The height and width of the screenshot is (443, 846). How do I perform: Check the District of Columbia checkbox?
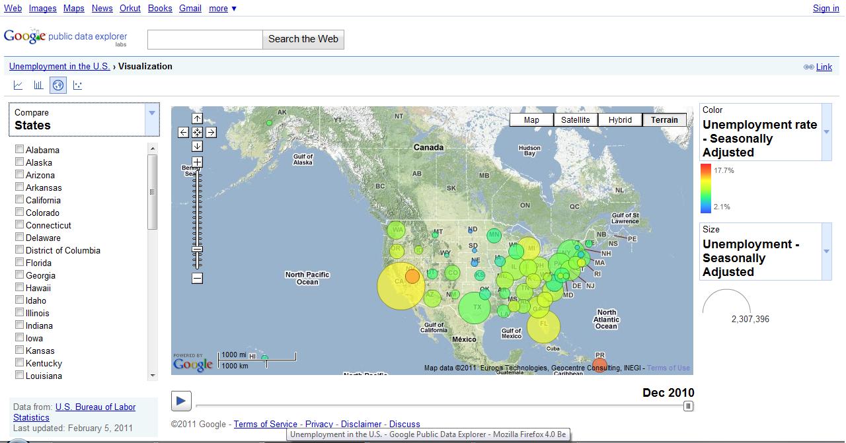coord(20,250)
